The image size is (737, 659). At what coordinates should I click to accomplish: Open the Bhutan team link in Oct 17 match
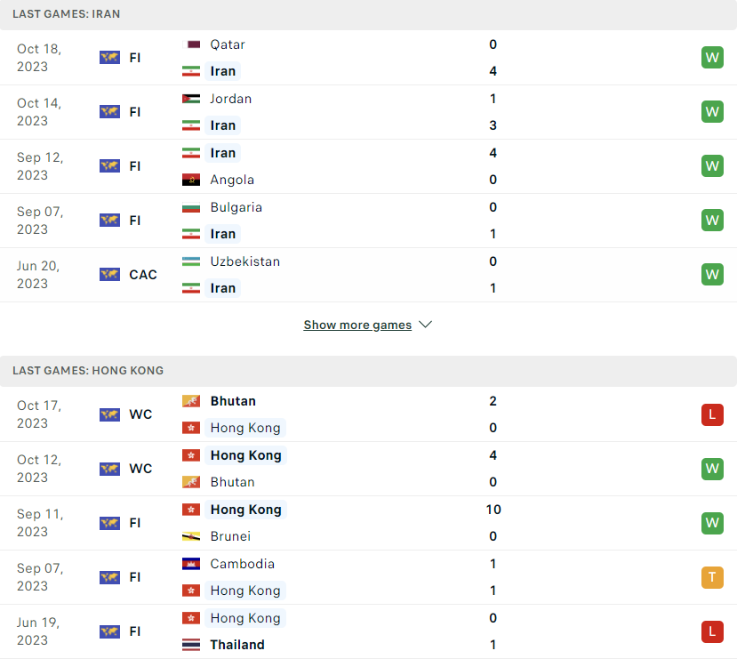click(233, 401)
